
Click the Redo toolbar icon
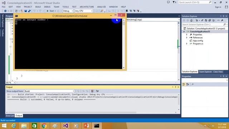coord(40,11)
